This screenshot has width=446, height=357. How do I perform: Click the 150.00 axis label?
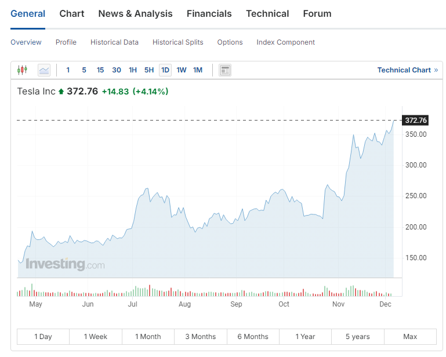coord(416,258)
